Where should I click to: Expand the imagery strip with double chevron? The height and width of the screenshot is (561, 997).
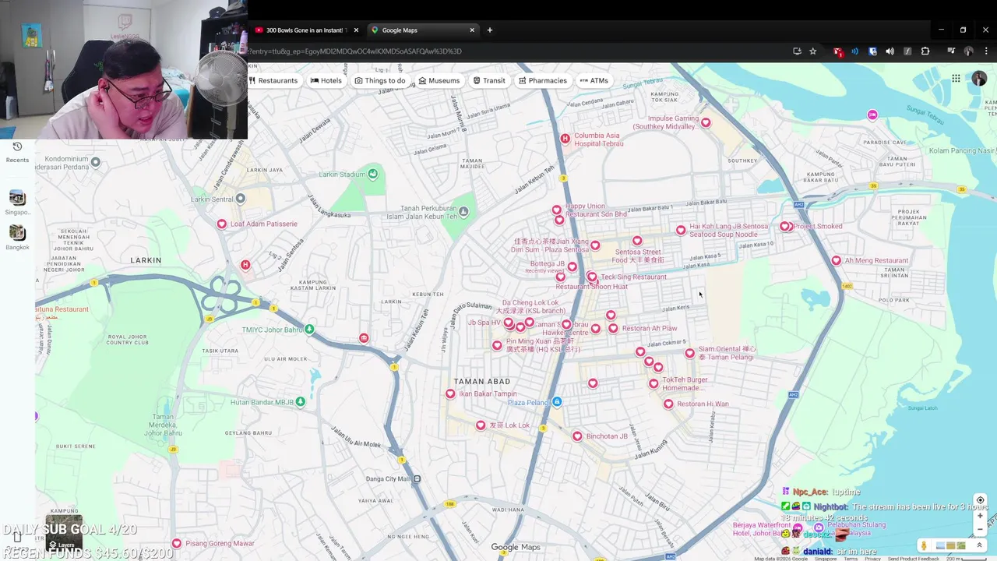point(980,546)
